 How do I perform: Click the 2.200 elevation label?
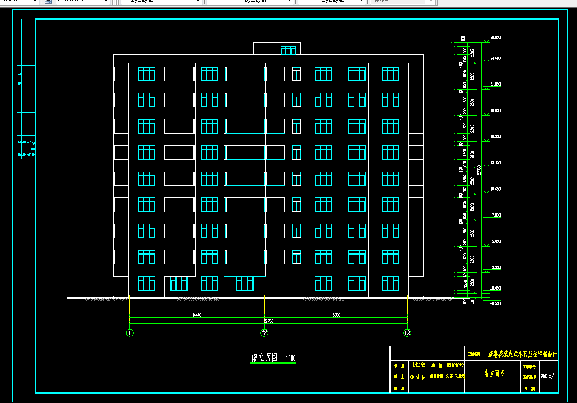click(496, 268)
